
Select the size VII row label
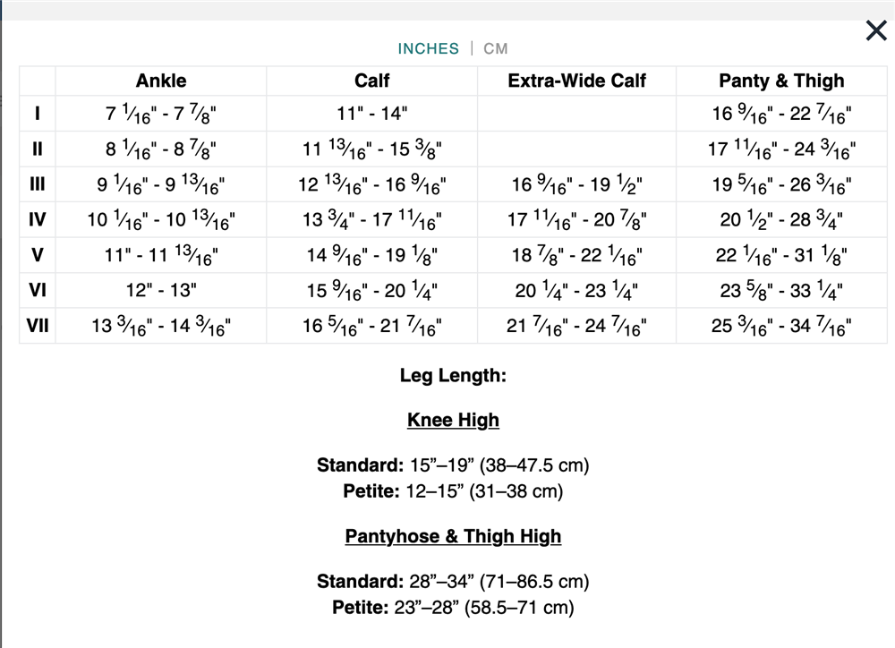coord(38,326)
